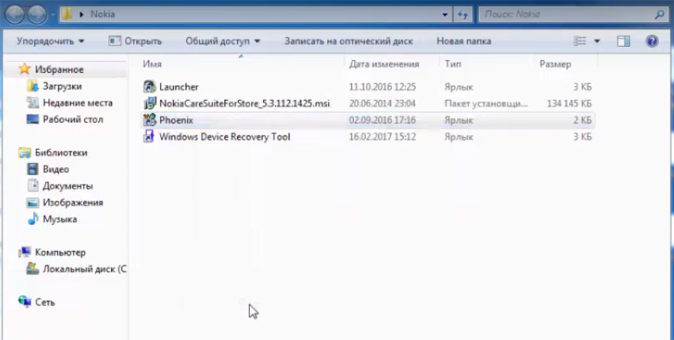Click the Сеть network icon
The height and width of the screenshot is (340, 674).
click(25, 302)
